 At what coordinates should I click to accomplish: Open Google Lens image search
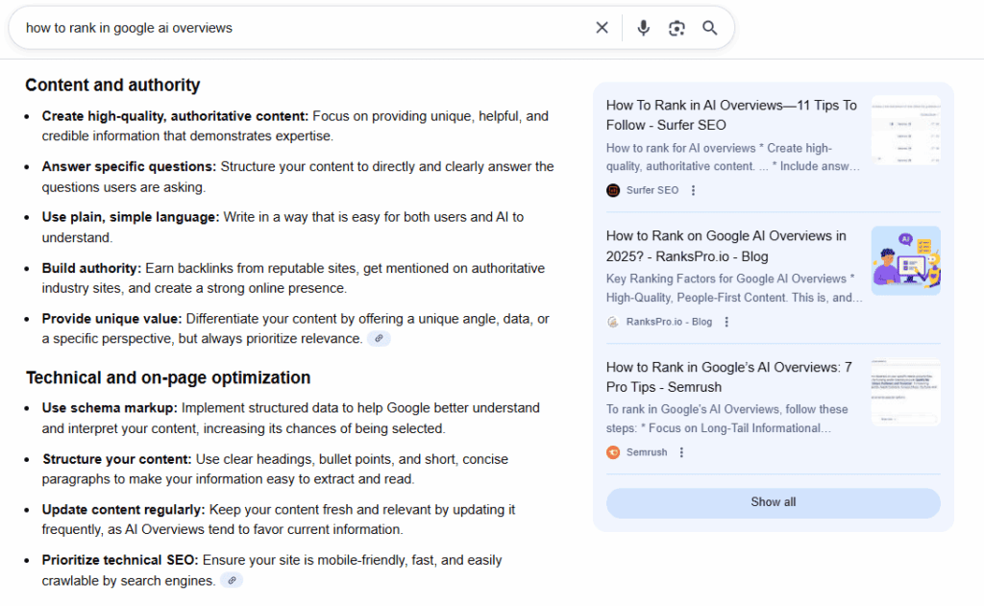click(676, 27)
